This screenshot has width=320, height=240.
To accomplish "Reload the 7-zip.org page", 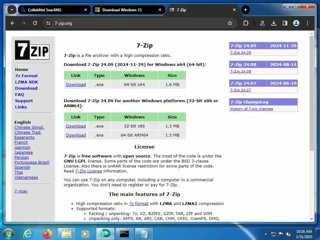I will (35, 23).
